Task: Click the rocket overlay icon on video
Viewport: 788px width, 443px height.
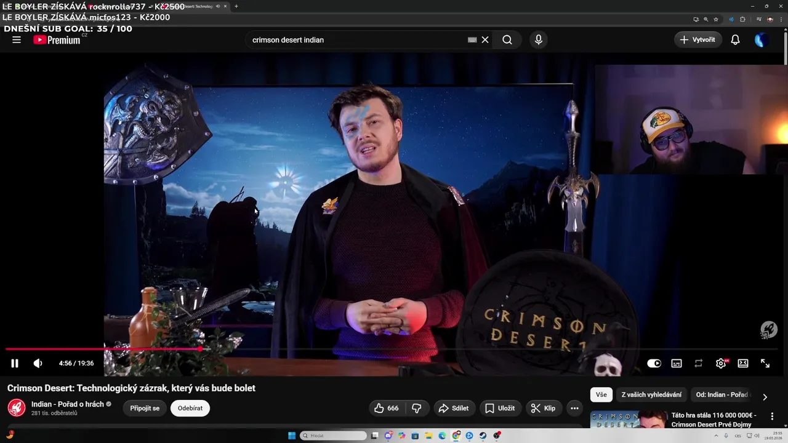Action: click(768, 330)
